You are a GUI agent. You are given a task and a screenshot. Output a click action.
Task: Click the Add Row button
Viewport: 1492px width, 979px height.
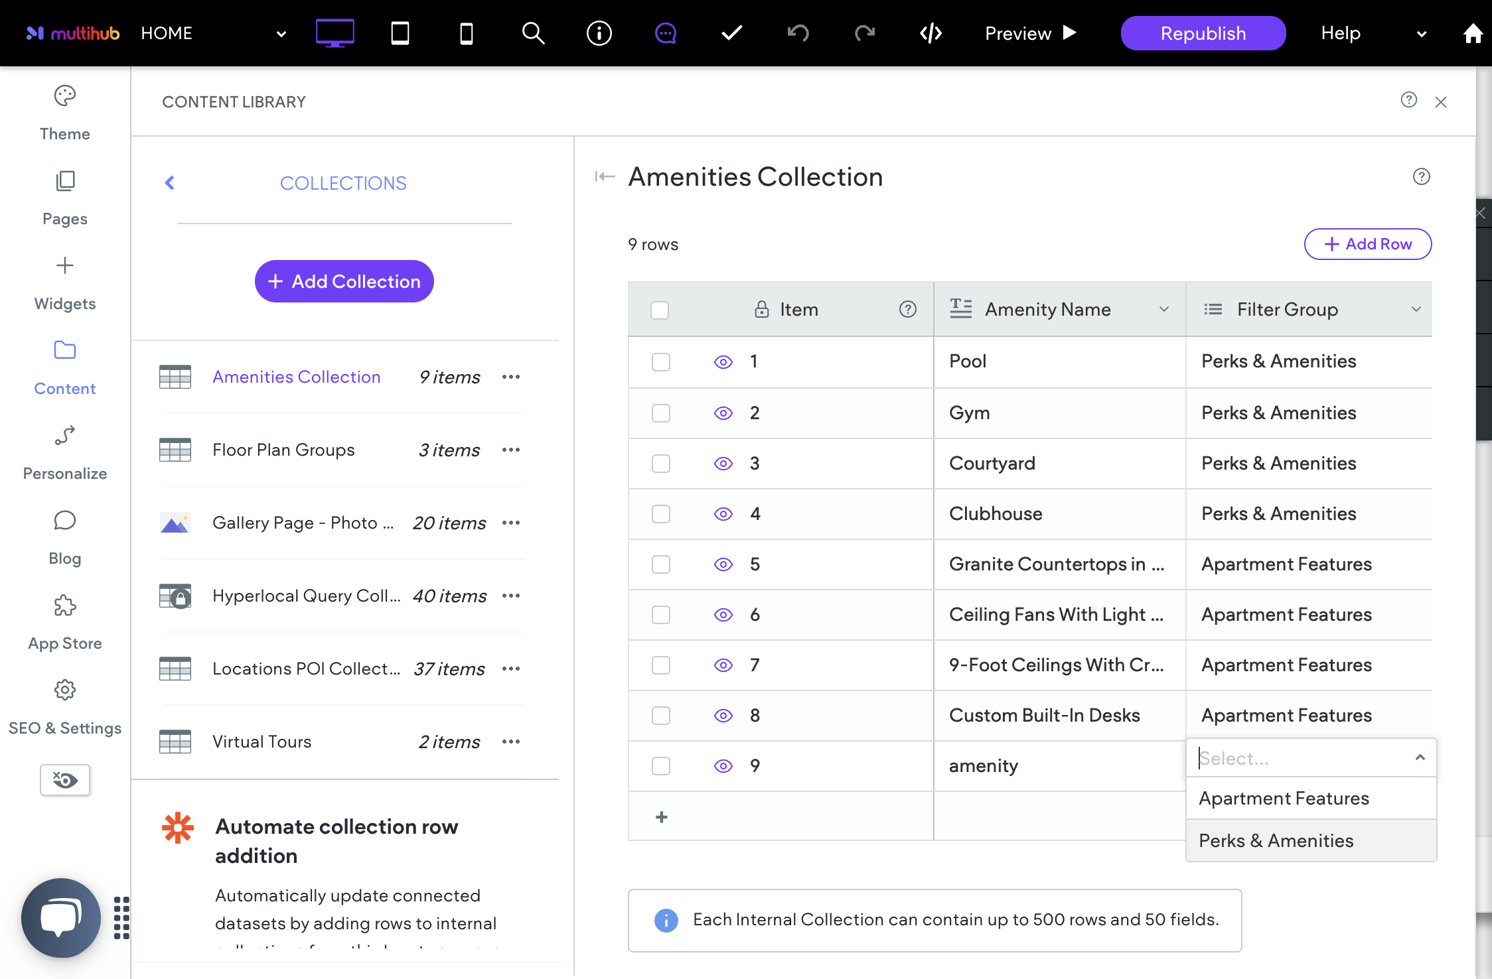(1367, 244)
